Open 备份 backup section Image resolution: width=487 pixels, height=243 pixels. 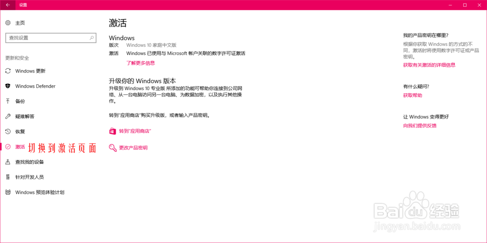pos(20,101)
